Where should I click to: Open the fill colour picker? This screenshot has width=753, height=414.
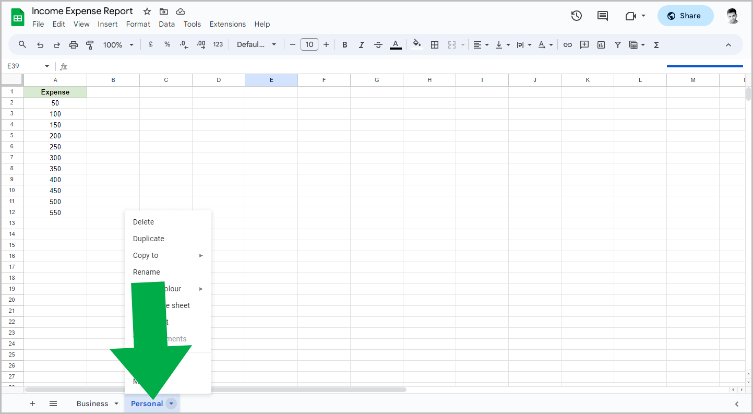417,45
